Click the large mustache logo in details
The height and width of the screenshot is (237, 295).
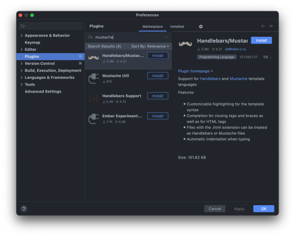[185, 44]
